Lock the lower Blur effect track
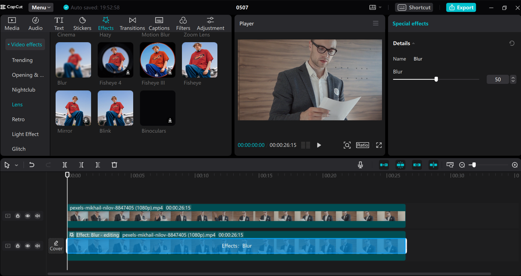The width and height of the screenshot is (521, 276). [x=18, y=246]
